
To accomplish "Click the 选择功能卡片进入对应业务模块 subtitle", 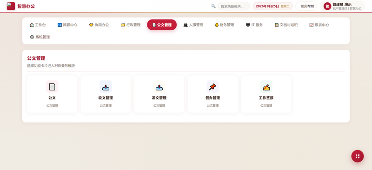I will tap(51, 65).
